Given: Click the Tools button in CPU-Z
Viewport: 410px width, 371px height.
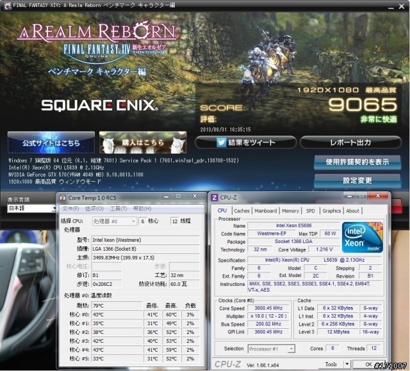Looking at the screenshot, I should [x=331, y=364].
